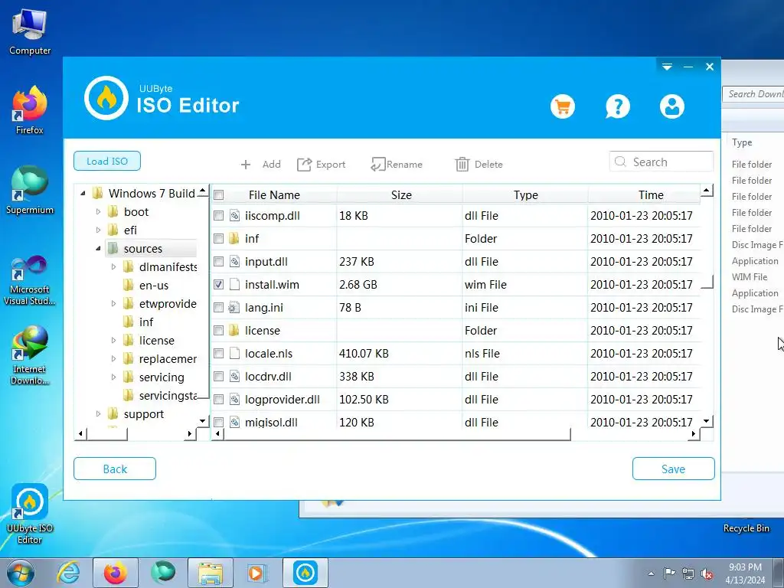Check the box for locale.nls
Viewport: 784px width, 588px height.
[218, 354]
